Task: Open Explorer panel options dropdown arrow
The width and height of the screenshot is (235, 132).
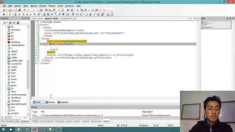Action: pos(22,18)
